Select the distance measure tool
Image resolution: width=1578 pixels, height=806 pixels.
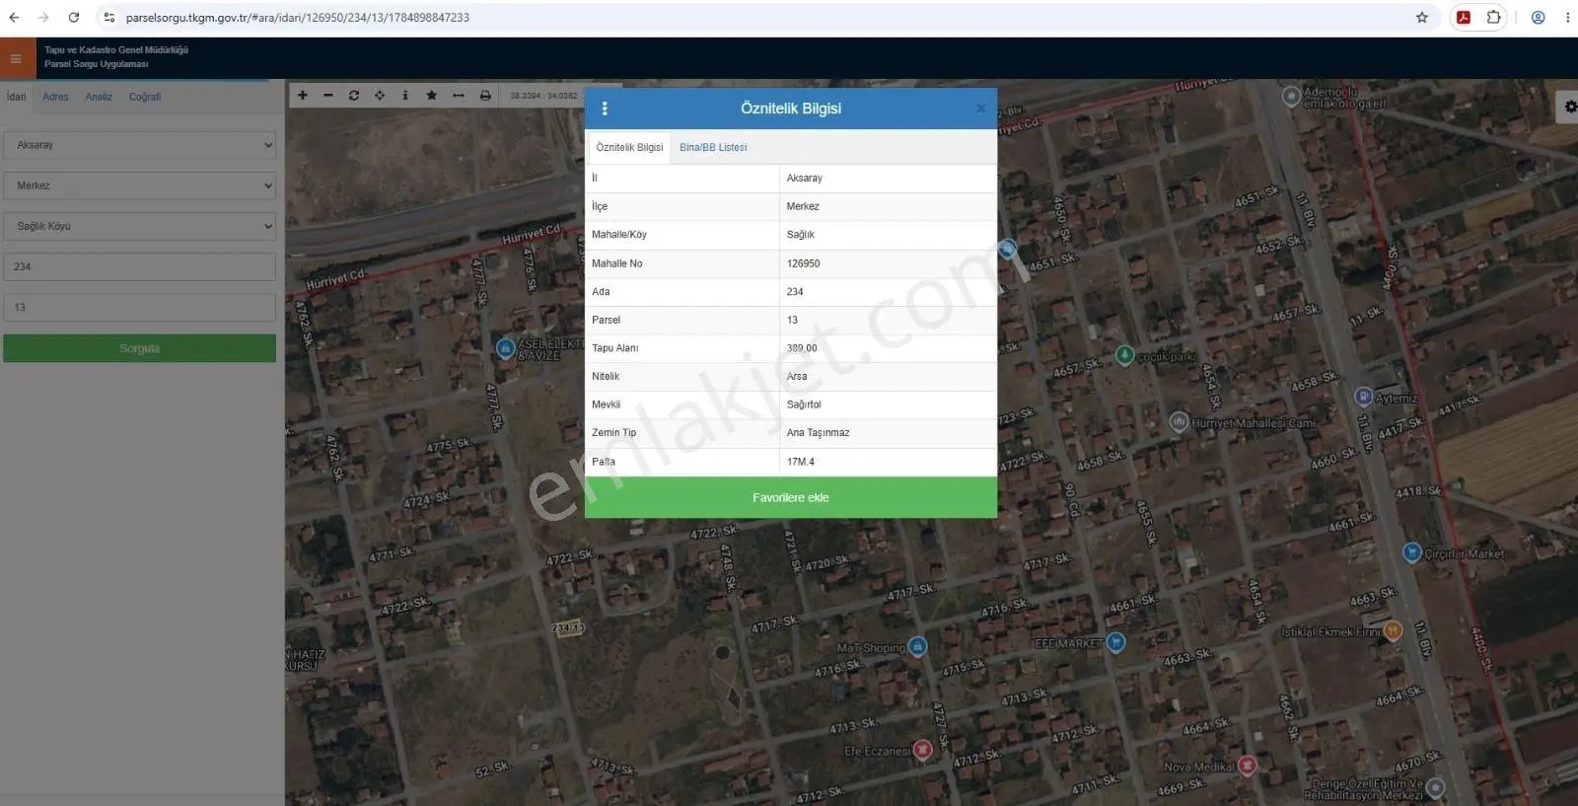point(458,96)
